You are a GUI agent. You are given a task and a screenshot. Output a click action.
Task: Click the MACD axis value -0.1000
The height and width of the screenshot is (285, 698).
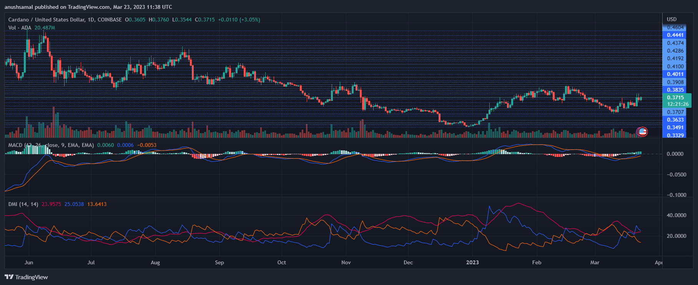[x=676, y=195]
